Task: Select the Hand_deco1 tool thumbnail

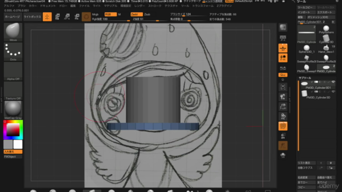Action: (x=326, y=49)
